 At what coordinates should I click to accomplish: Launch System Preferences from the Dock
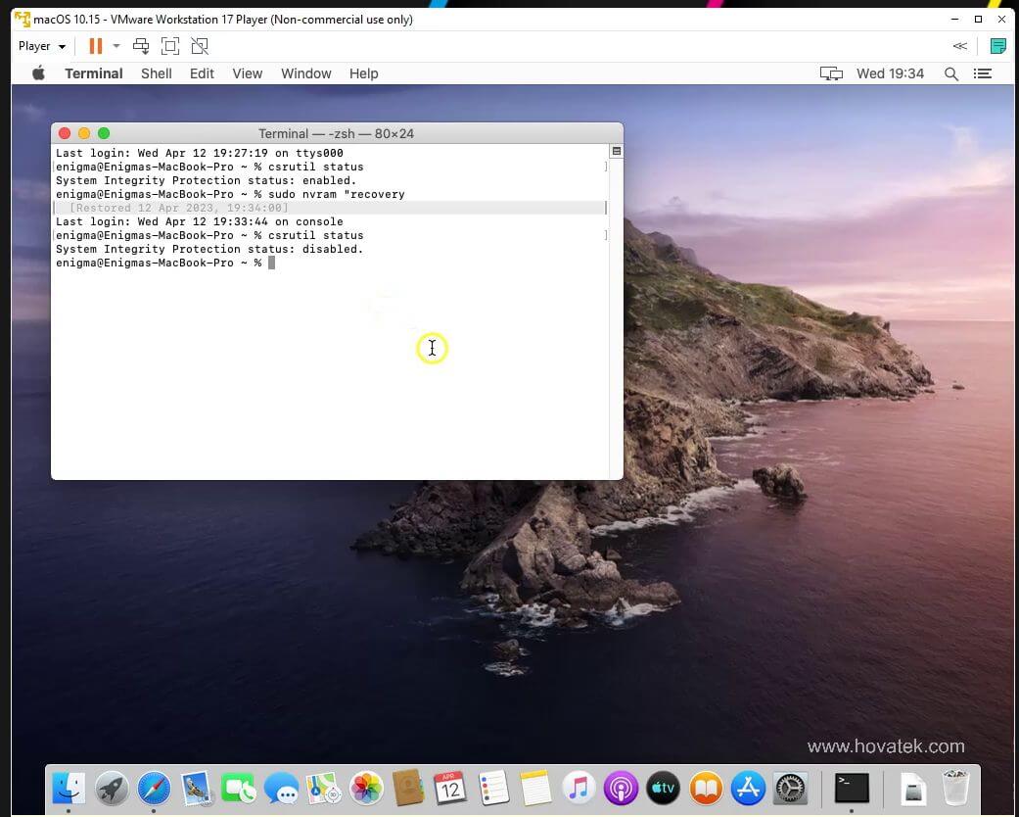790,789
